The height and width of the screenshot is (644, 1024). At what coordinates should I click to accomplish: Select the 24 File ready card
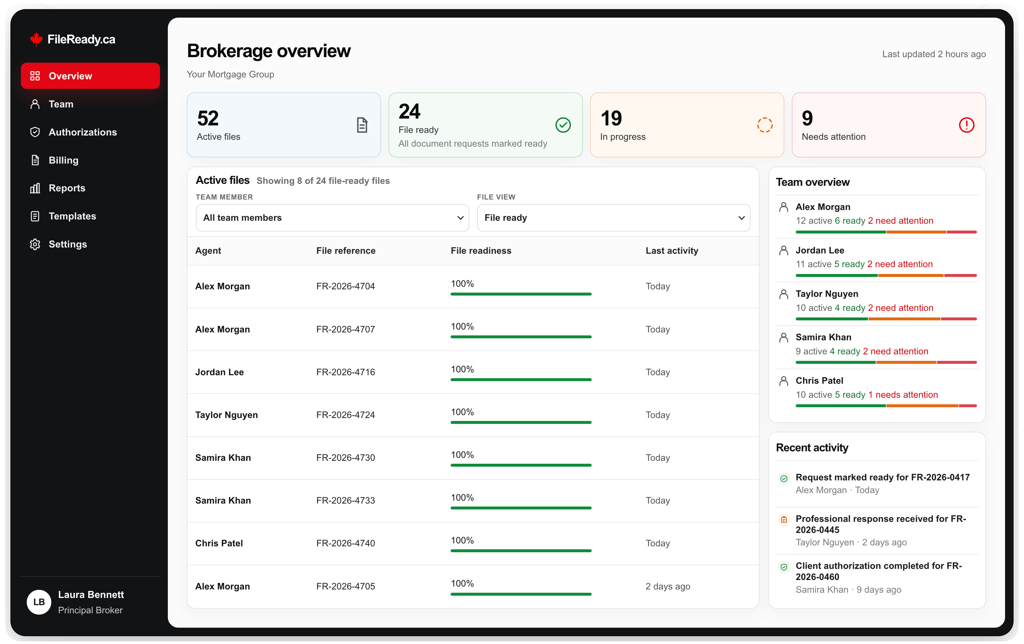pos(485,125)
